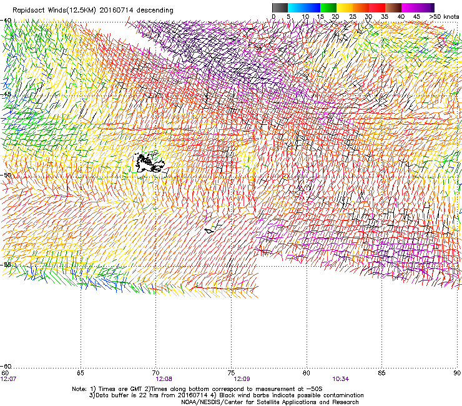
Task: Click the longitude label '85'
Action: coord(381,373)
